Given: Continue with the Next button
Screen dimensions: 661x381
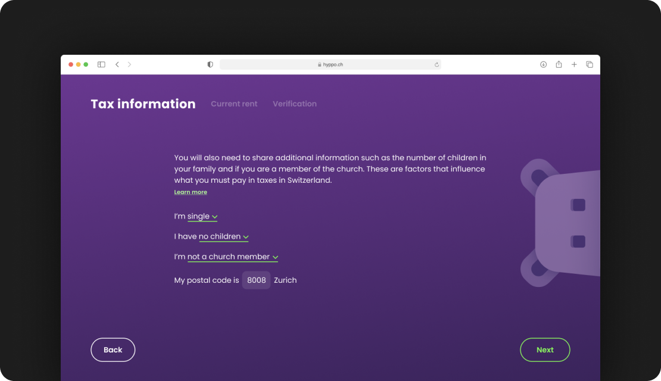Looking at the screenshot, I should (x=545, y=350).
